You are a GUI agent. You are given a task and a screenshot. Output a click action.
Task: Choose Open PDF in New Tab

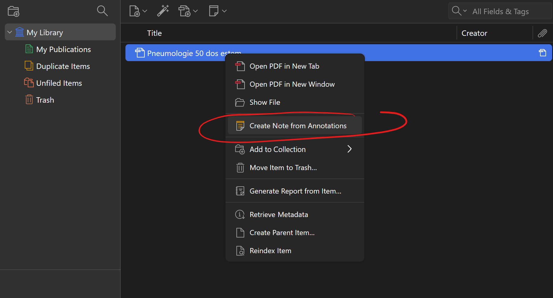click(x=295, y=66)
